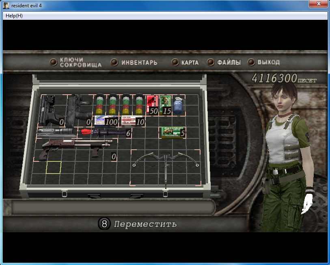Choose the Выход tab

tap(264, 62)
